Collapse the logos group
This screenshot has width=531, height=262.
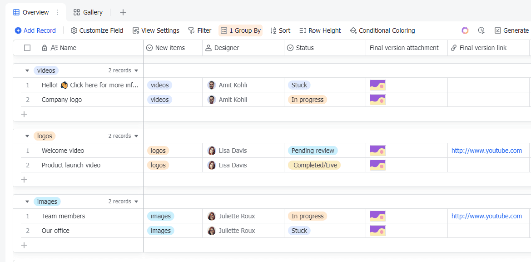pos(27,136)
